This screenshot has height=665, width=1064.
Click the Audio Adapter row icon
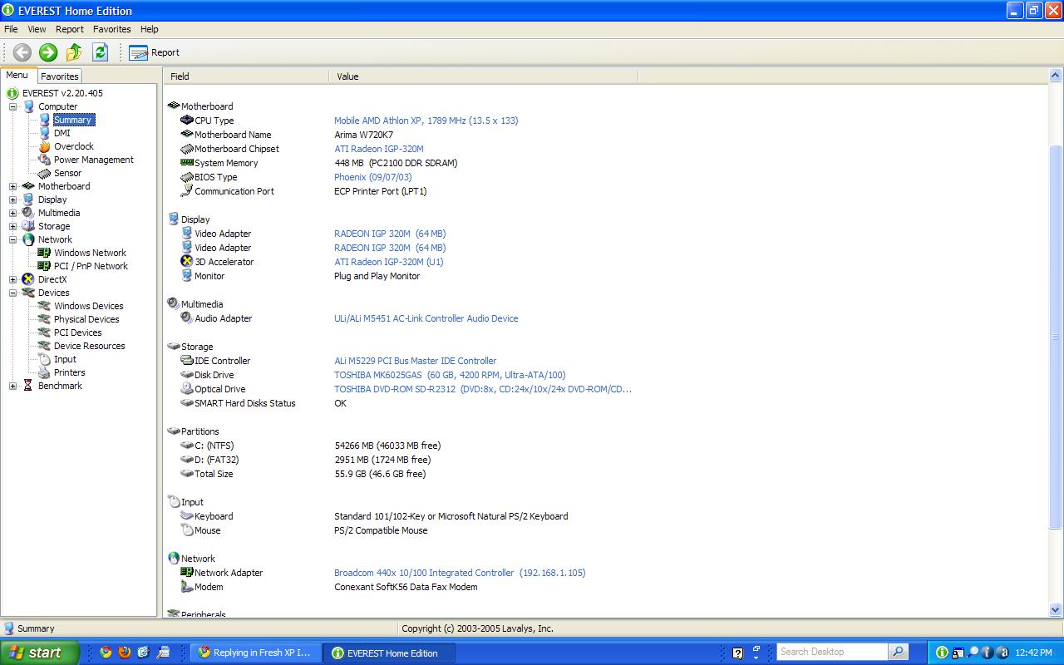pos(187,318)
